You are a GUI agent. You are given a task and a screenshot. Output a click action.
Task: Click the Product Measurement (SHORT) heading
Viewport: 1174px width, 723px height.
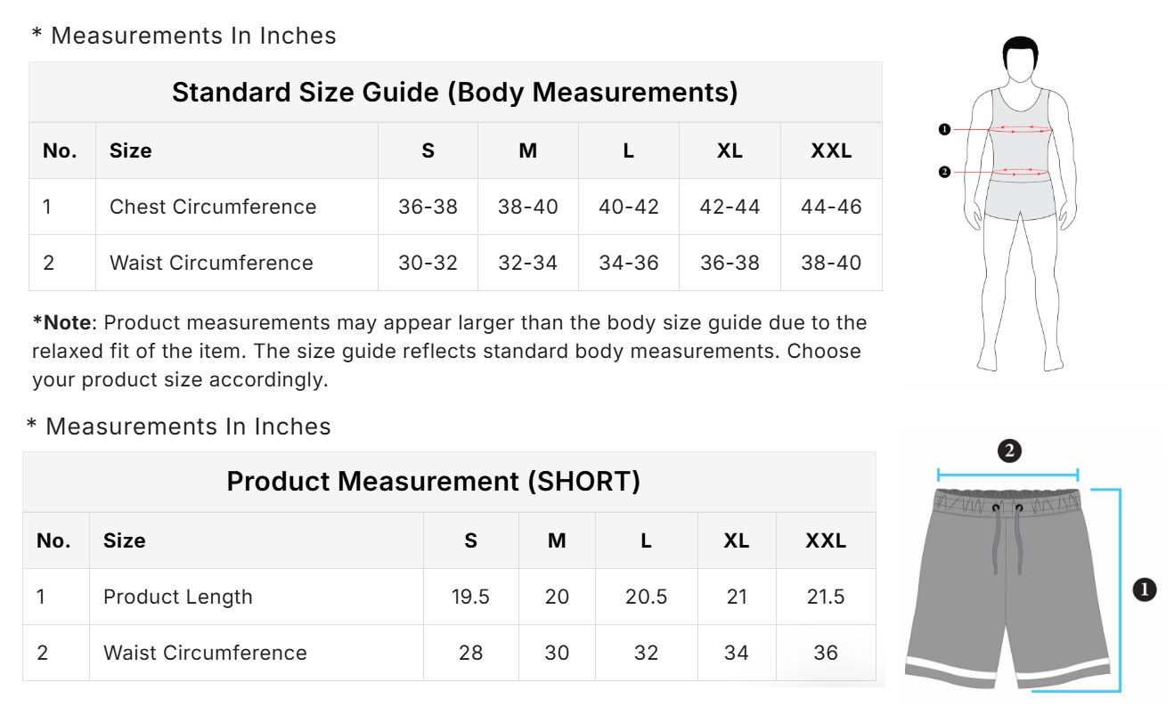click(x=433, y=482)
